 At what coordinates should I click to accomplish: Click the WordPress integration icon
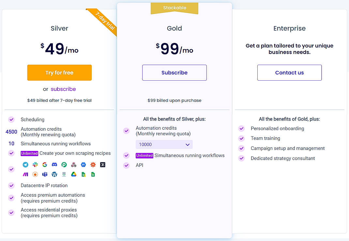click(x=54, y=174)
